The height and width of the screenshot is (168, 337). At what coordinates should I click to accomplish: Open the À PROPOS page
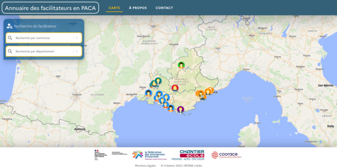coord(138,8)
